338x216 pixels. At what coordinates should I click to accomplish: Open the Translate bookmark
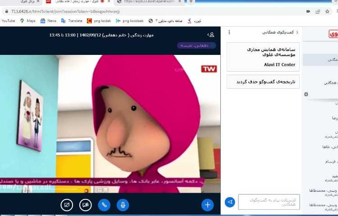pyautogui.click(x=72, y=21)
